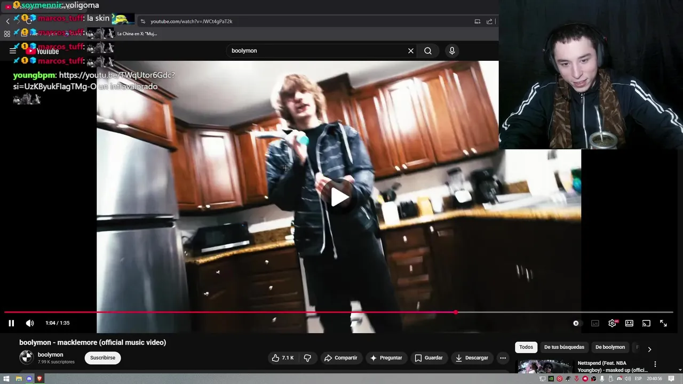Switch to theater mode view

coord(629,323)
